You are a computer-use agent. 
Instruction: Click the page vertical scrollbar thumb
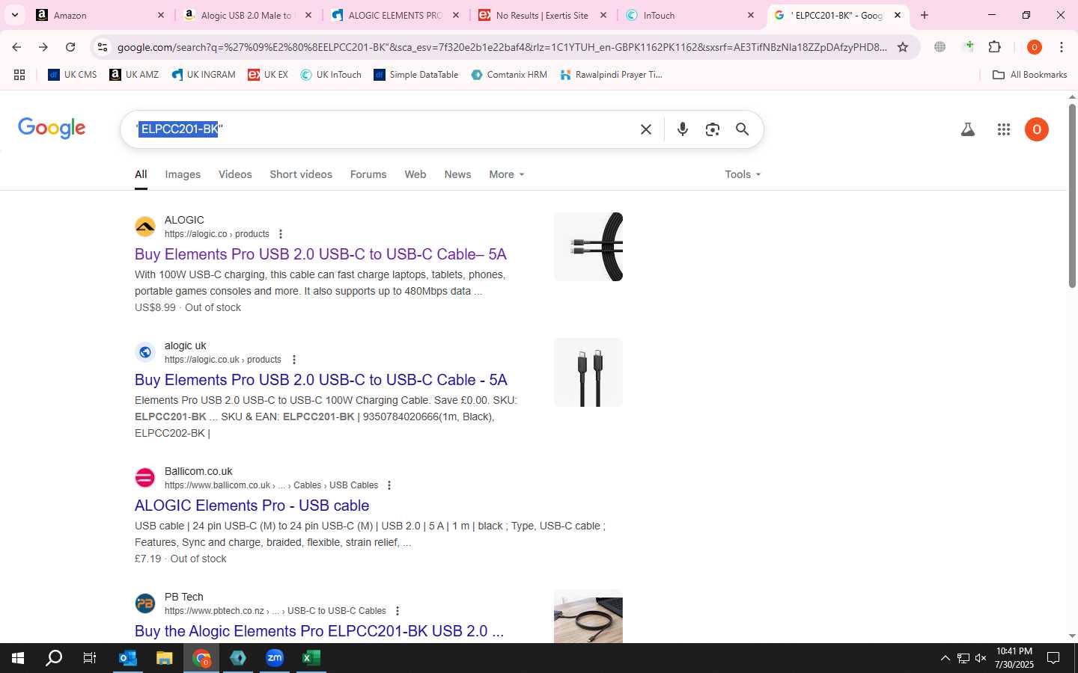pyautogui.click(x=1072, y=196)
